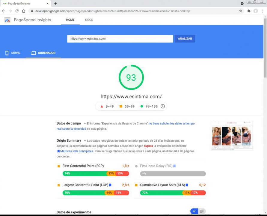Screen dimensions: 267x216
Task: Click the 'First Contentful Paint (FCP)' label
Action: pos(83,166)
